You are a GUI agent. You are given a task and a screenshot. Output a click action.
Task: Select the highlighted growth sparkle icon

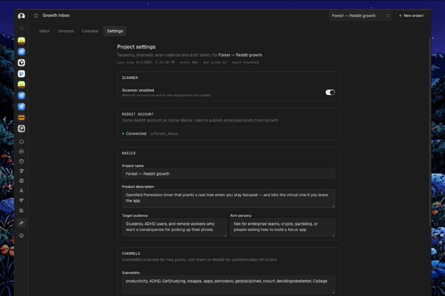[x=21, y=223]
